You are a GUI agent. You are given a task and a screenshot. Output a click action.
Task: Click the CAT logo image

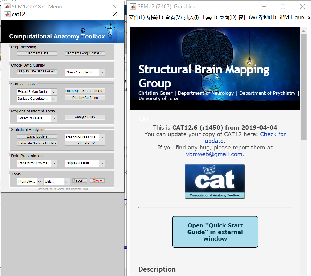tap(215, 182)
